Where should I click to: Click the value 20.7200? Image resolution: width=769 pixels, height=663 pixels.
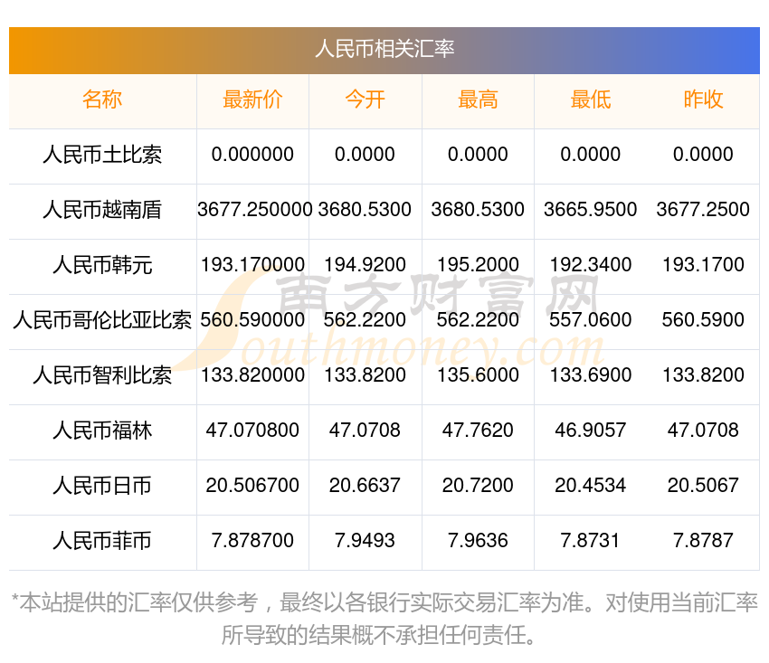click(478, 486)
